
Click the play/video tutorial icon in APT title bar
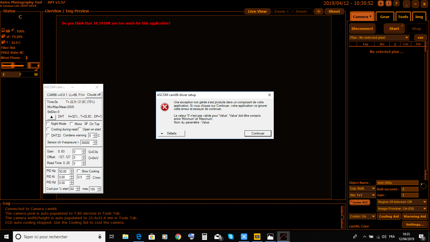381,3
